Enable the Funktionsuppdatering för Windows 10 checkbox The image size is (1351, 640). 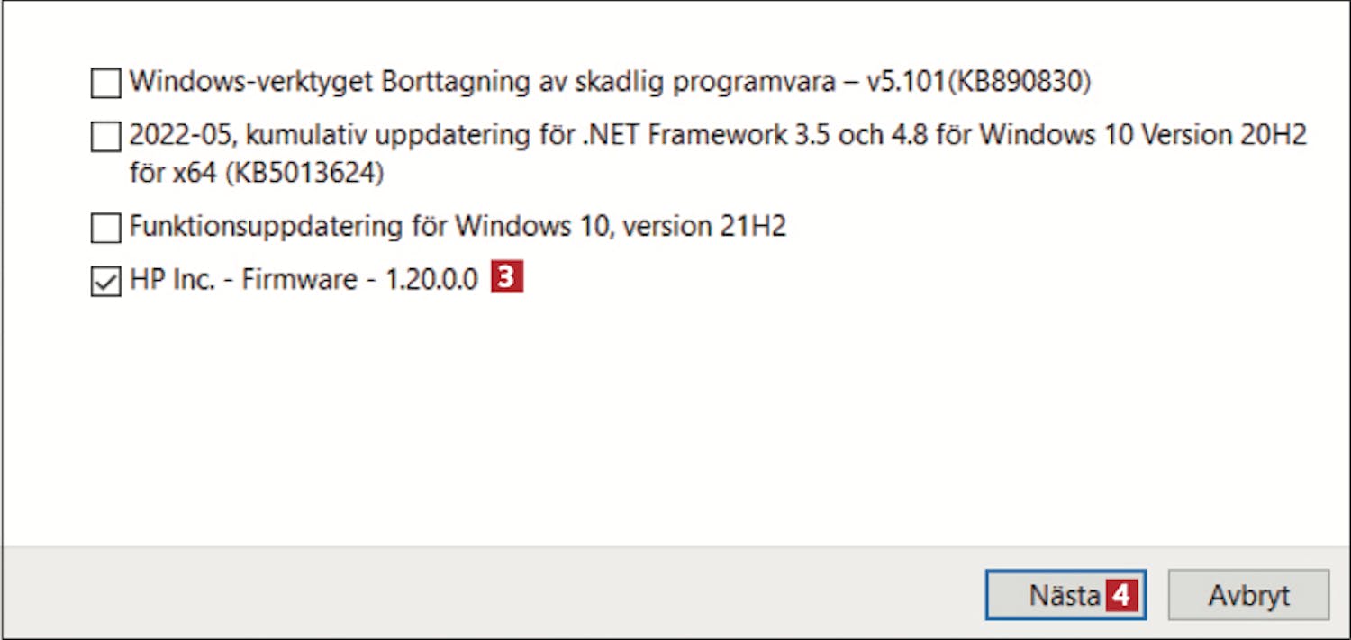[x=105, y=228]
